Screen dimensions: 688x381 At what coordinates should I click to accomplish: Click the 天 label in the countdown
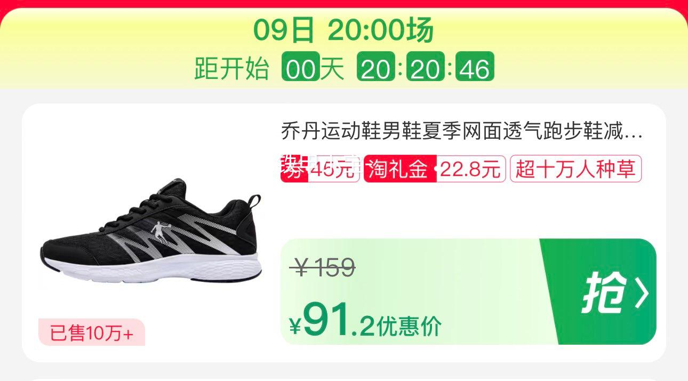tap(332, 68)
